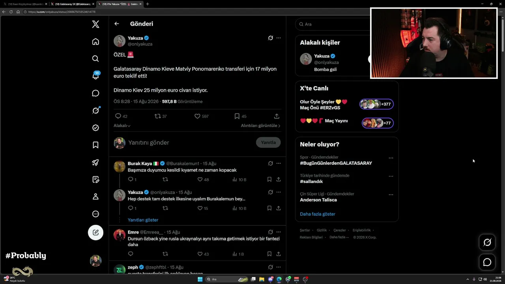Open Grok action on Yakuza's main post
Viewport: 505px width, 284px height.
271,38
